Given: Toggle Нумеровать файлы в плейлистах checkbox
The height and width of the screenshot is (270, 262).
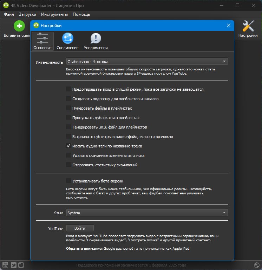Looking at the screenshot, I should (x=68, y=108).
